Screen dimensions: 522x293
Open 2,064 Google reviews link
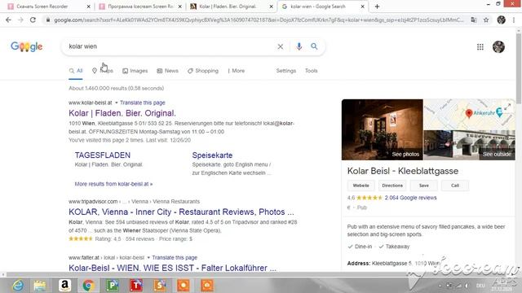tap(410, 198)
